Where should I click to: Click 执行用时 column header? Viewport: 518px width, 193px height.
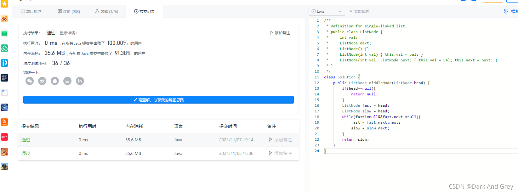(88, 126)
